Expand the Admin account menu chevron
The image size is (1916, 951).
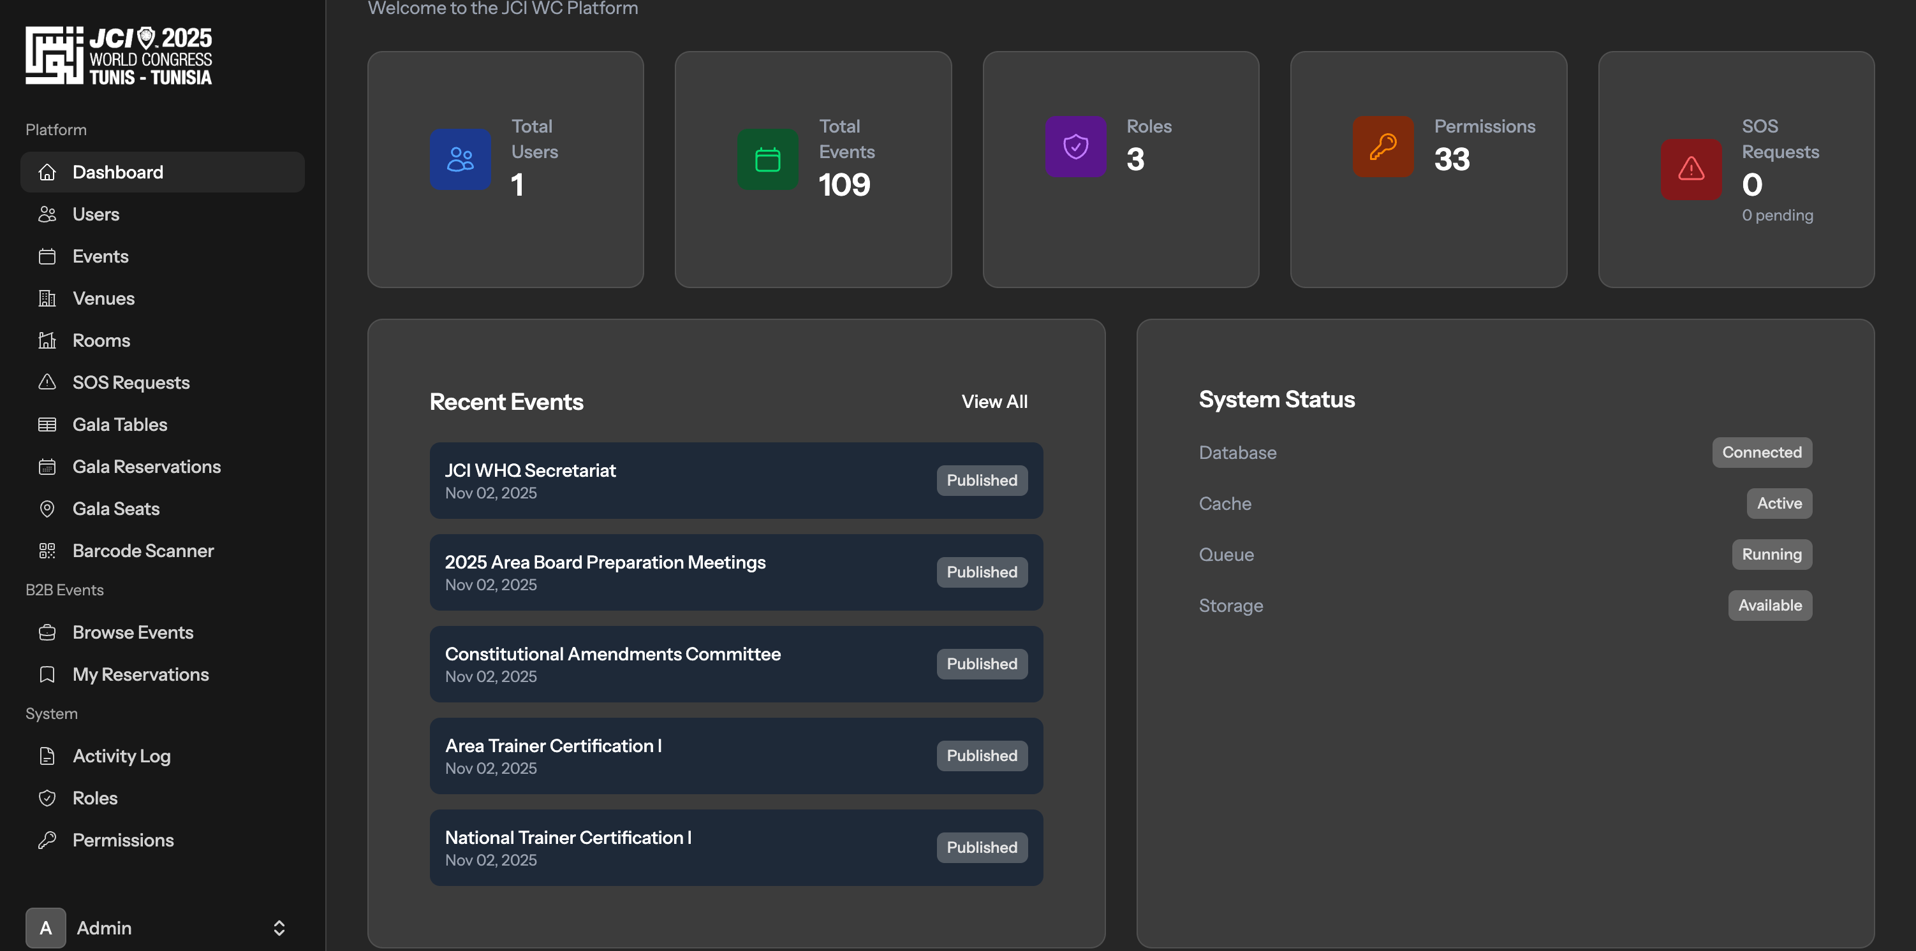click(279, 928)
